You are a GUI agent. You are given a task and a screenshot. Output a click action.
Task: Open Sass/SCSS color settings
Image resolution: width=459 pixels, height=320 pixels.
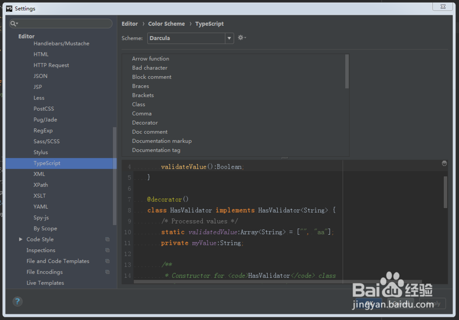point(46,141)
